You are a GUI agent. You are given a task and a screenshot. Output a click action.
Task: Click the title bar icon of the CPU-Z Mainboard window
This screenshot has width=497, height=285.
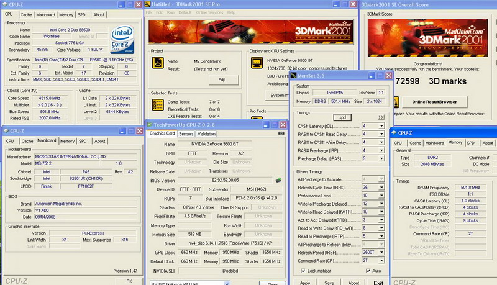[6, 131]
